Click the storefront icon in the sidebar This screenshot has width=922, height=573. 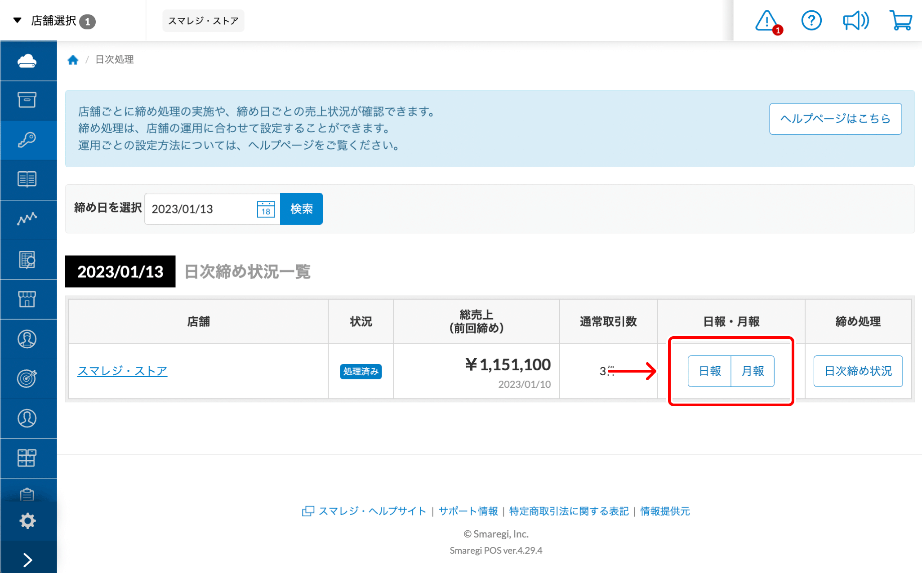(28, 299)
